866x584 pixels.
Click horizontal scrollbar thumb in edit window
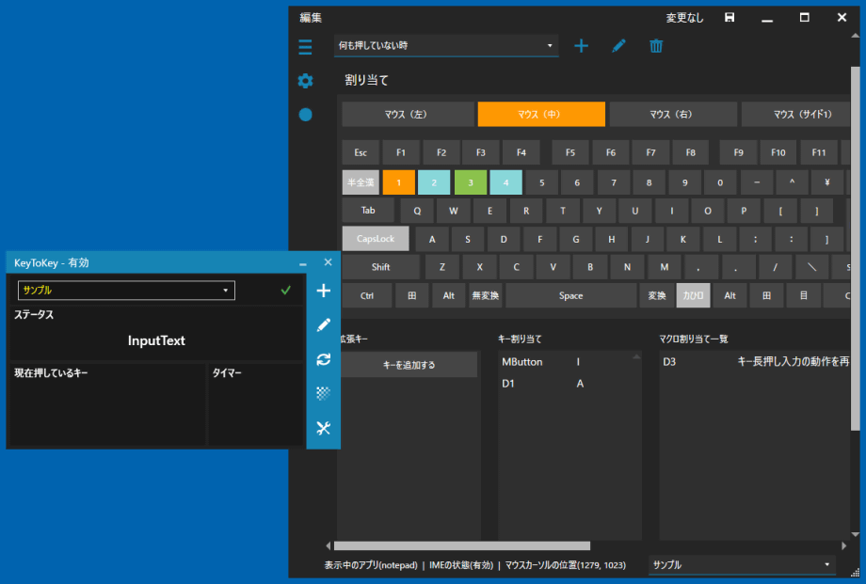[462, 545]
